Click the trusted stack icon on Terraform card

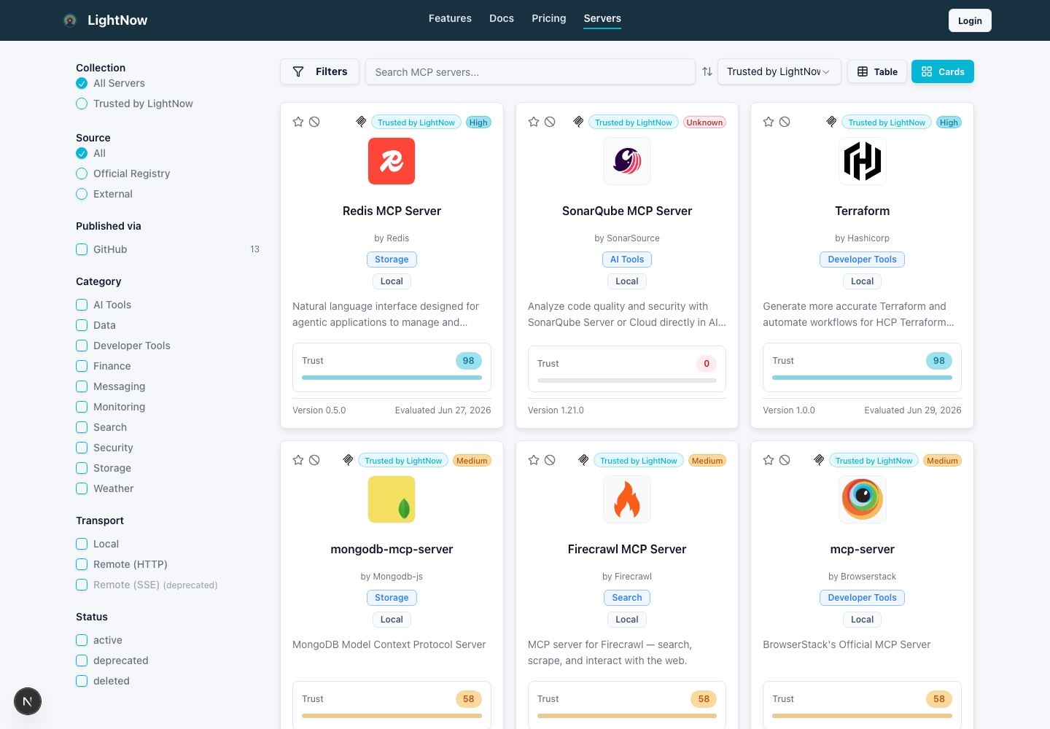[831, 122]
